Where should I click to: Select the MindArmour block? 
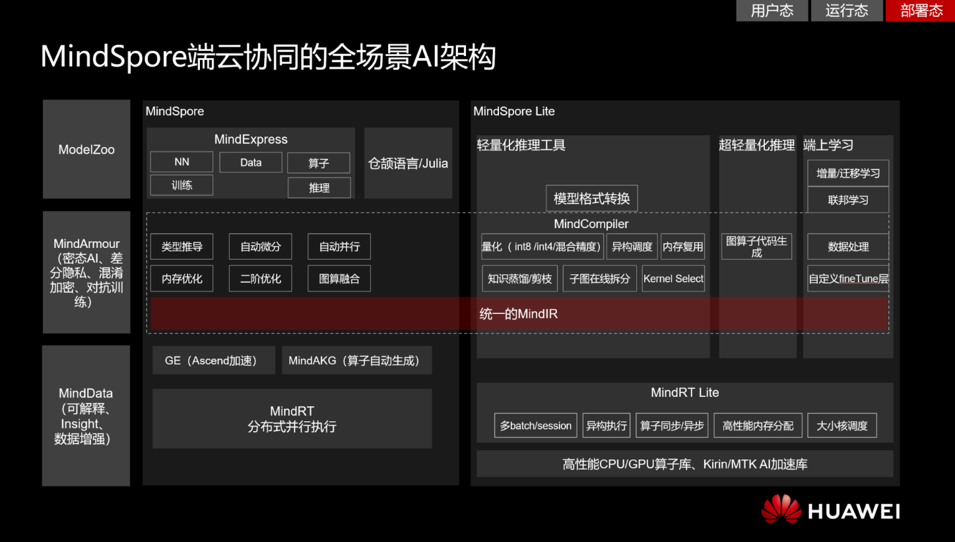[86, 272]
